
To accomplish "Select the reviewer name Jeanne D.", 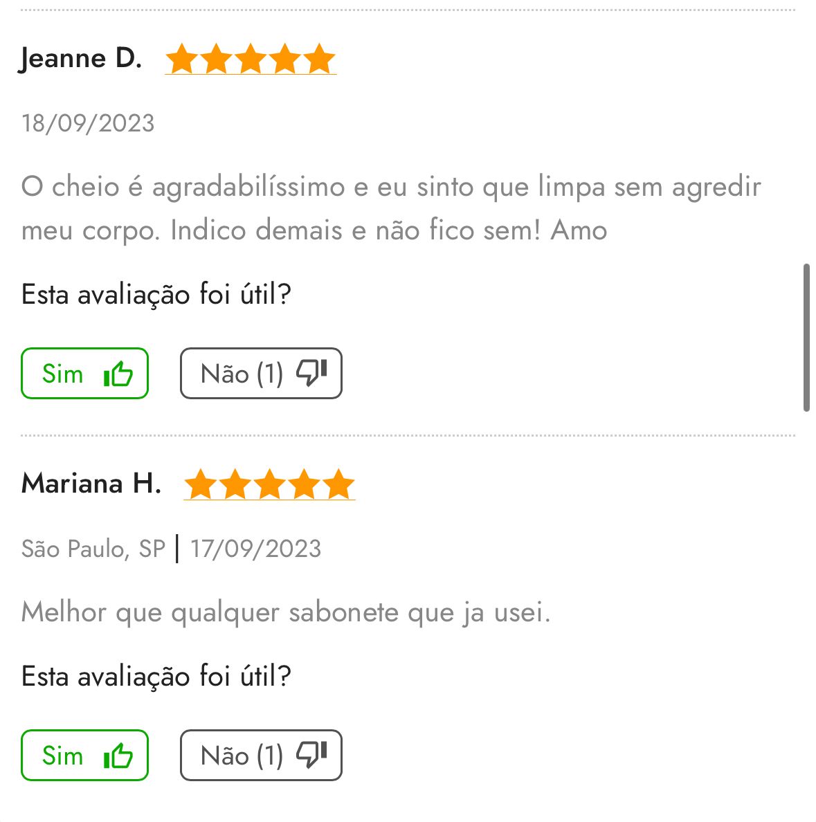I will click(82, 58).
